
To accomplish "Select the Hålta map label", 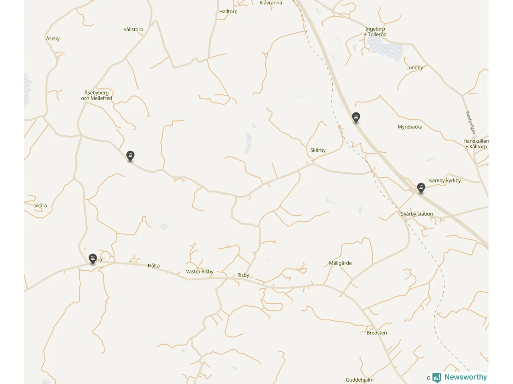I will pyautogui.click(x=153, y=266).
